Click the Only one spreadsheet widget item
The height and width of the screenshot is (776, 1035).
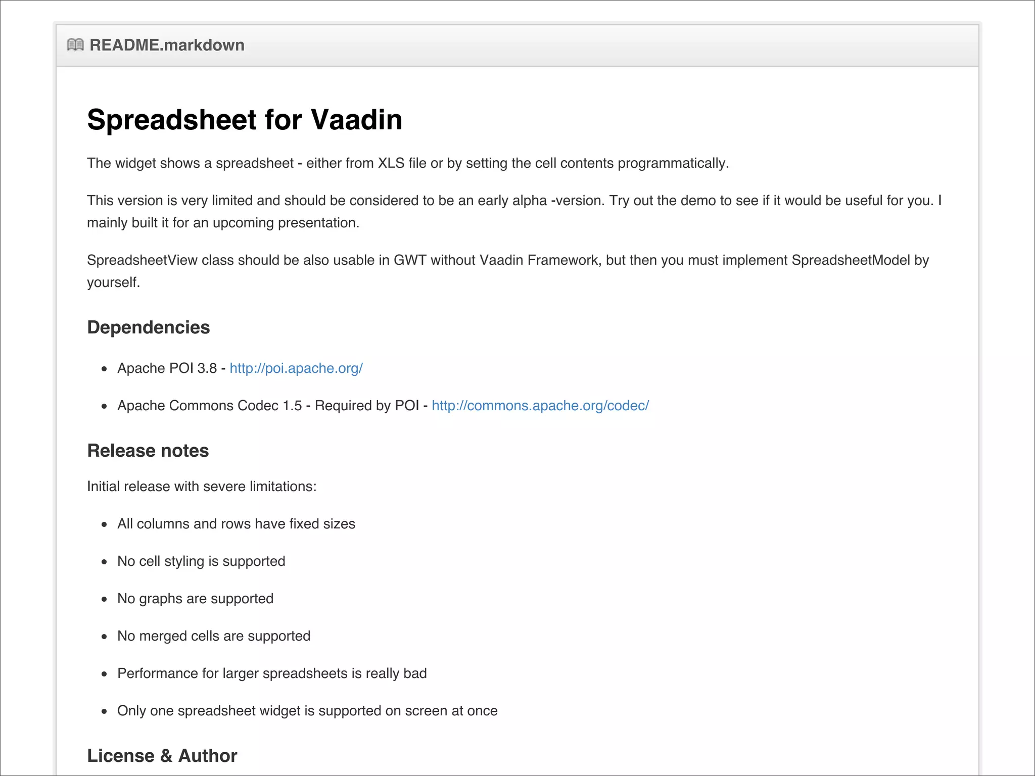pyautogui.click(x=307, y=711)
